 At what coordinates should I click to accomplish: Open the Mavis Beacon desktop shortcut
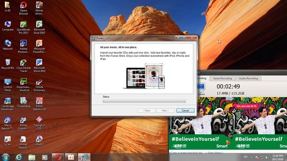pos(8,123)
